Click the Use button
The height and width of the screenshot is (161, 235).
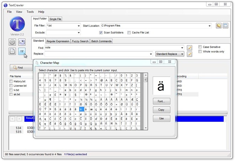pos(161,118)
